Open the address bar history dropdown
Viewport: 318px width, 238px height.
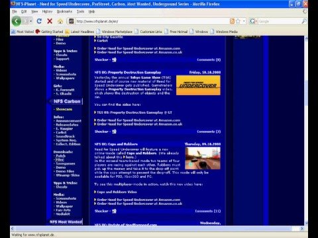coord(244,21)
